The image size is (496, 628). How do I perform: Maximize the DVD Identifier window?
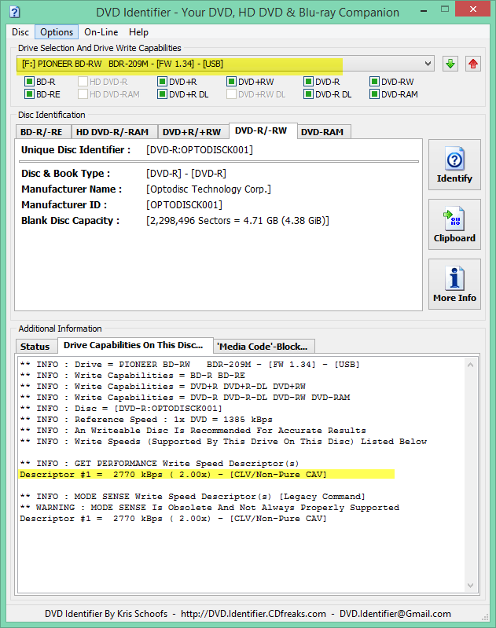pyautogui.click(x=445, y=9)
